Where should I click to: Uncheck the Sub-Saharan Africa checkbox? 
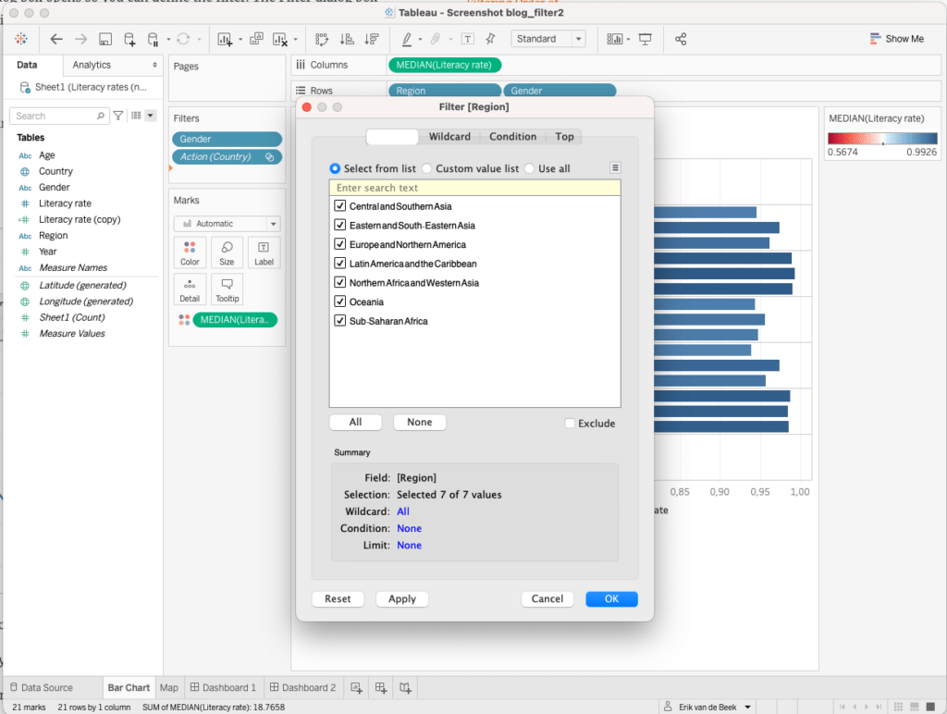[x=339, y=321]
